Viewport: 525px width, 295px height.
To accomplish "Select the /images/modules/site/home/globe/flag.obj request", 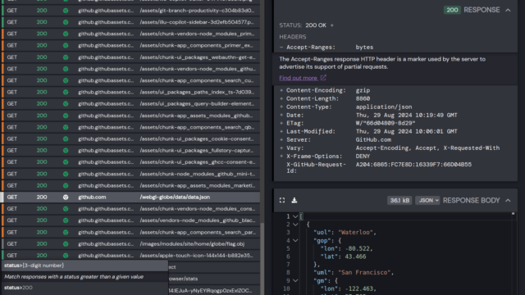I will click(130, 244).
